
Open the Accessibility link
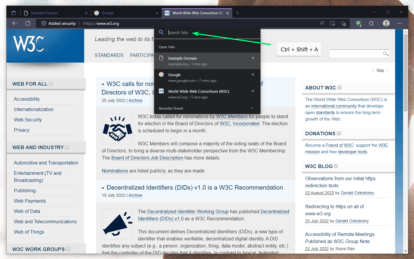(x=27, y=99)
